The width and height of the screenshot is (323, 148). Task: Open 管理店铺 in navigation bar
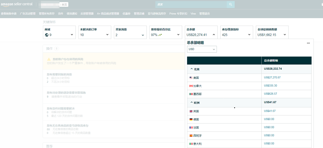coord(139,14)
